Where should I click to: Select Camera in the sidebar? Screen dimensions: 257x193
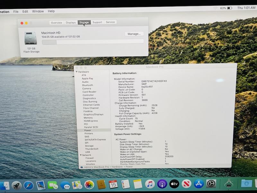click(86, 88)
